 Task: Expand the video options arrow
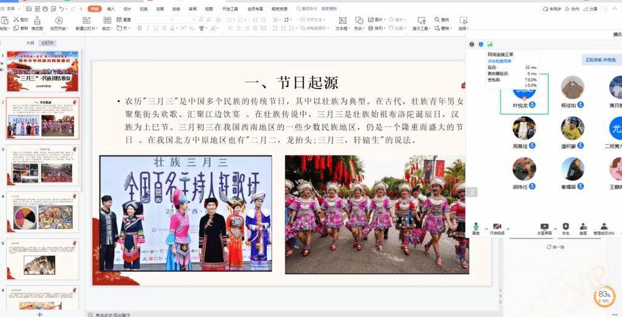[x=508, y=228]
